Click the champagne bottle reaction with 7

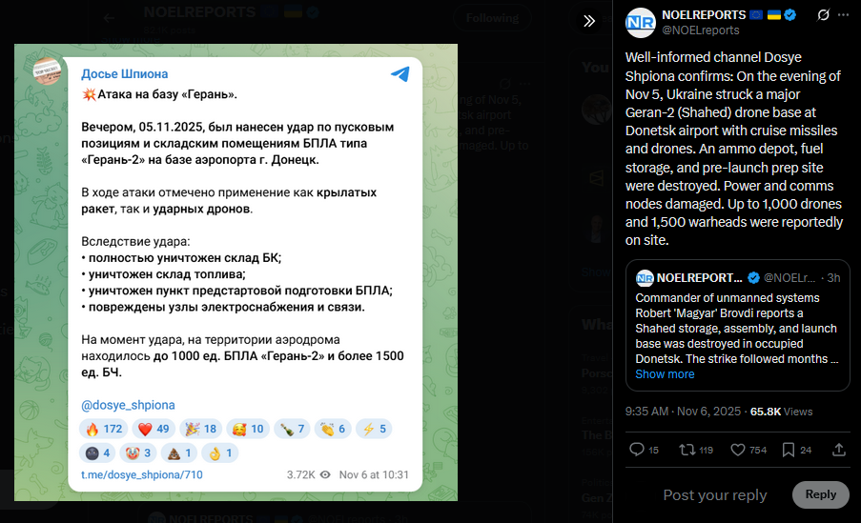point(292,429)
